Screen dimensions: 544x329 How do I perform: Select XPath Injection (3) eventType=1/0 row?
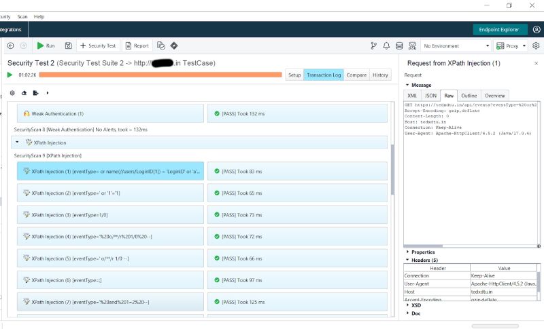[110, 215]
